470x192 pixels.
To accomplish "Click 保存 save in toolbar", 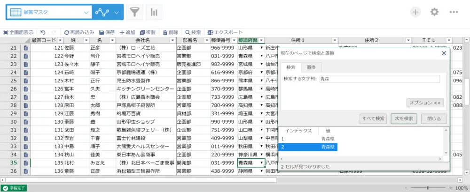I will click(107, 32).
